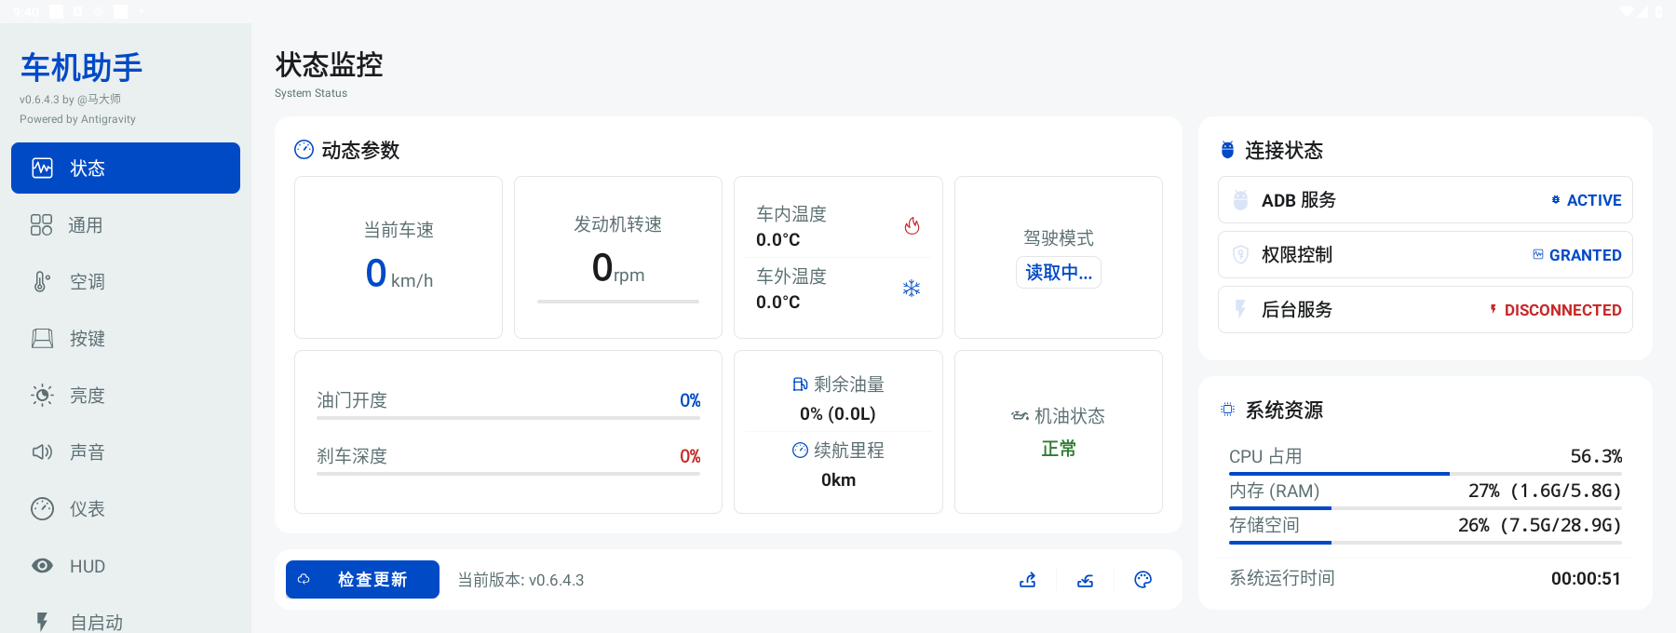The width and height of the screenshot is (1676, 633).
Task: Click the 检查更新 update button
Action: (x=362, y=579)
